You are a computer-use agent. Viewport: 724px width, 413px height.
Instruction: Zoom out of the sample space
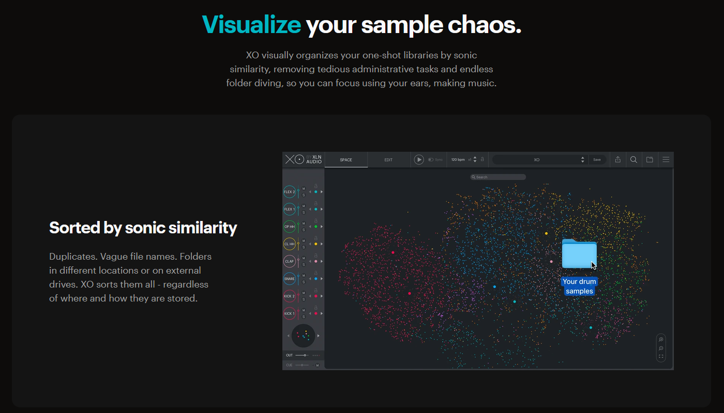(661, 348)
